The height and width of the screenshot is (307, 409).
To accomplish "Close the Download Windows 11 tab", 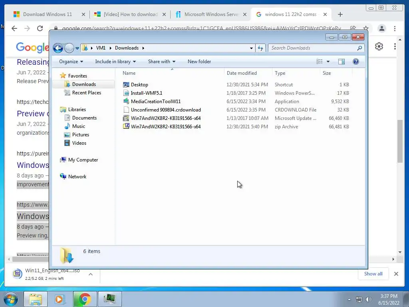I will tap(83, 15).
